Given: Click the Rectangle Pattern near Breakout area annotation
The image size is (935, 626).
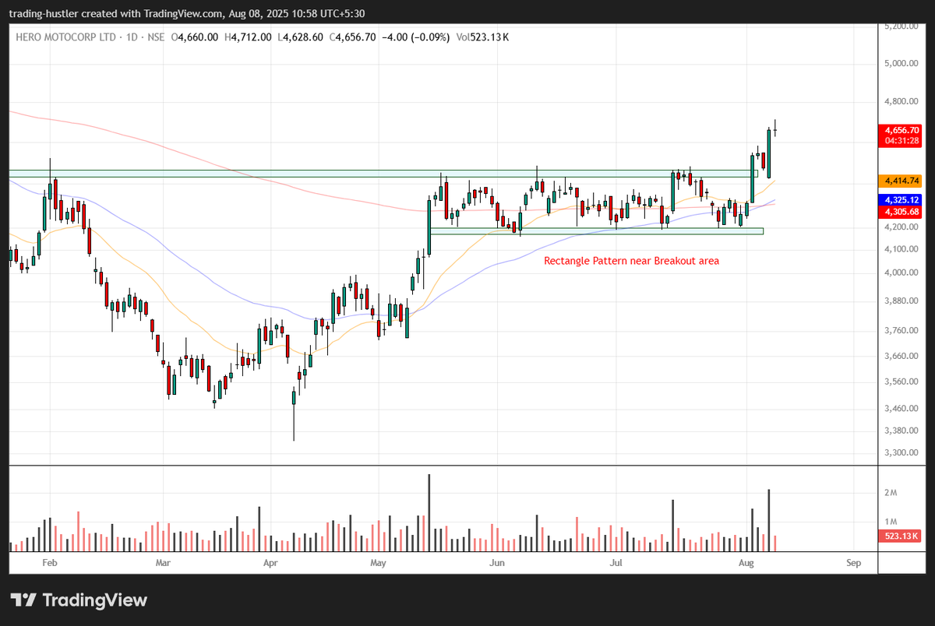Looking at the screenshot, I should coord(631,261).
